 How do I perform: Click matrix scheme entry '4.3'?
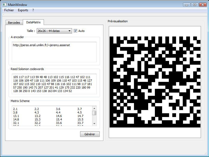(37, 112)
